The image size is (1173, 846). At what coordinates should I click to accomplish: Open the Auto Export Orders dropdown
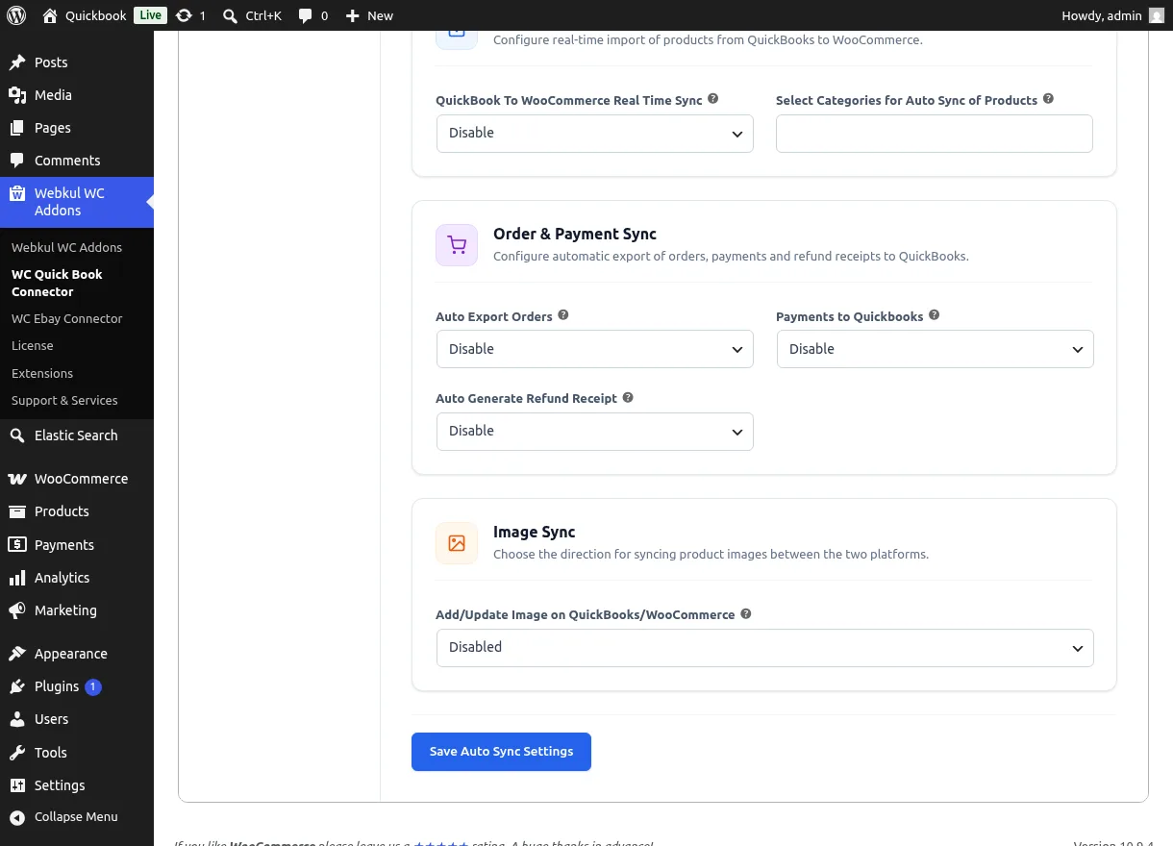click(x=594, y=349)
